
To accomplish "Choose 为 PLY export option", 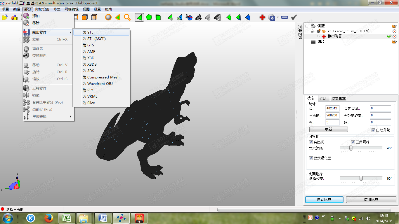I will (101, 90).
